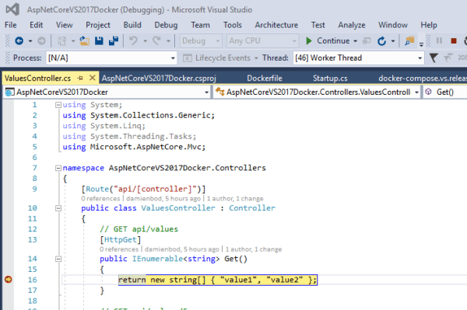The image size is (467, 310).
Task: Click the Lifecycle Events icon
Action: [x=187, y=58]
